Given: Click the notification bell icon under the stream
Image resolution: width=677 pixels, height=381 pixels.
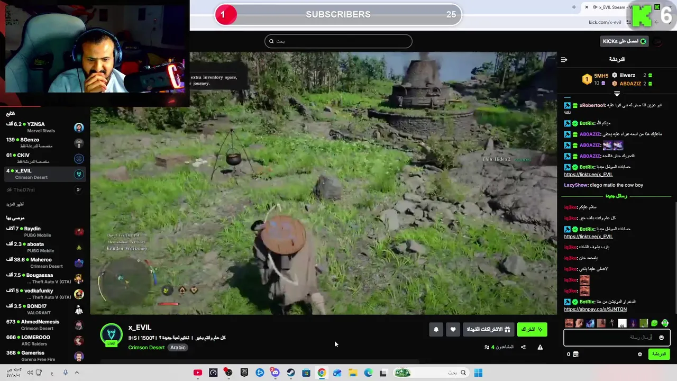Looking at the screenshot, I should pyautogui.click(x=436, y=330).
